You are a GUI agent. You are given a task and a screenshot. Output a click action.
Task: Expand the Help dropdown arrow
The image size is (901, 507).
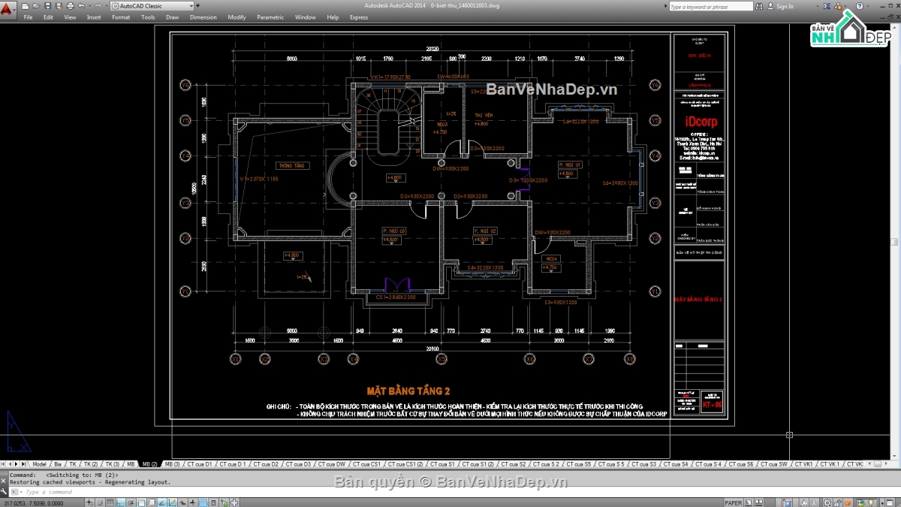(x=868, y=6)
